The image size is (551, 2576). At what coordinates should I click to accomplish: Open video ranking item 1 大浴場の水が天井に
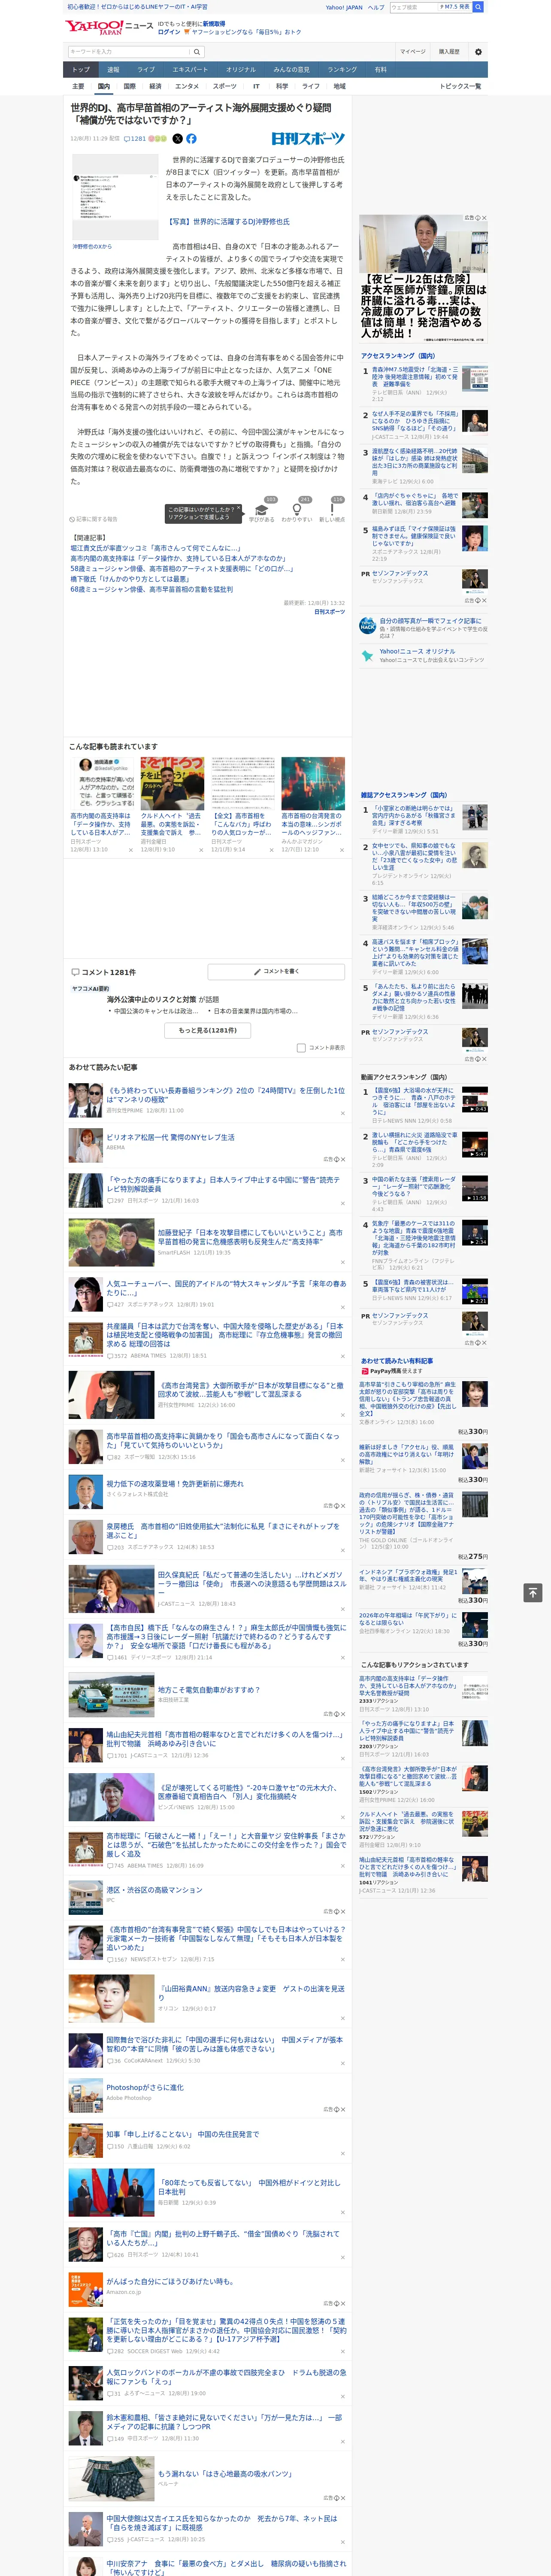click(x=415, y=1100)
